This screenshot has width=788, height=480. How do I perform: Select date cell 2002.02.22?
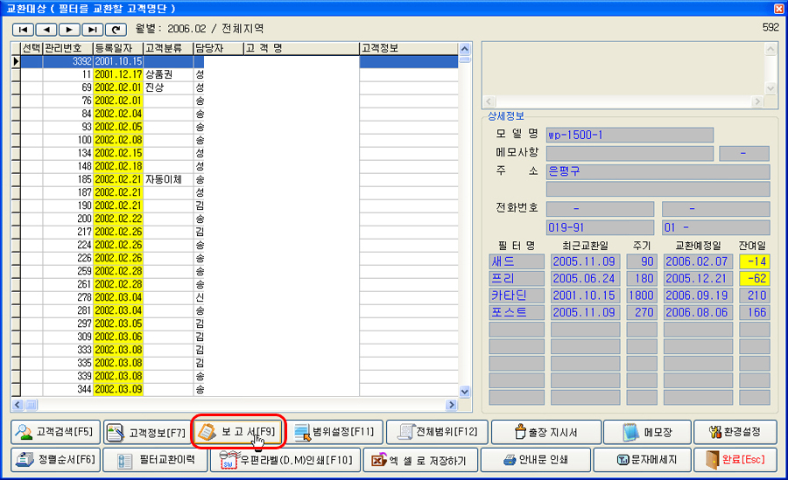(x=118, y=219)
